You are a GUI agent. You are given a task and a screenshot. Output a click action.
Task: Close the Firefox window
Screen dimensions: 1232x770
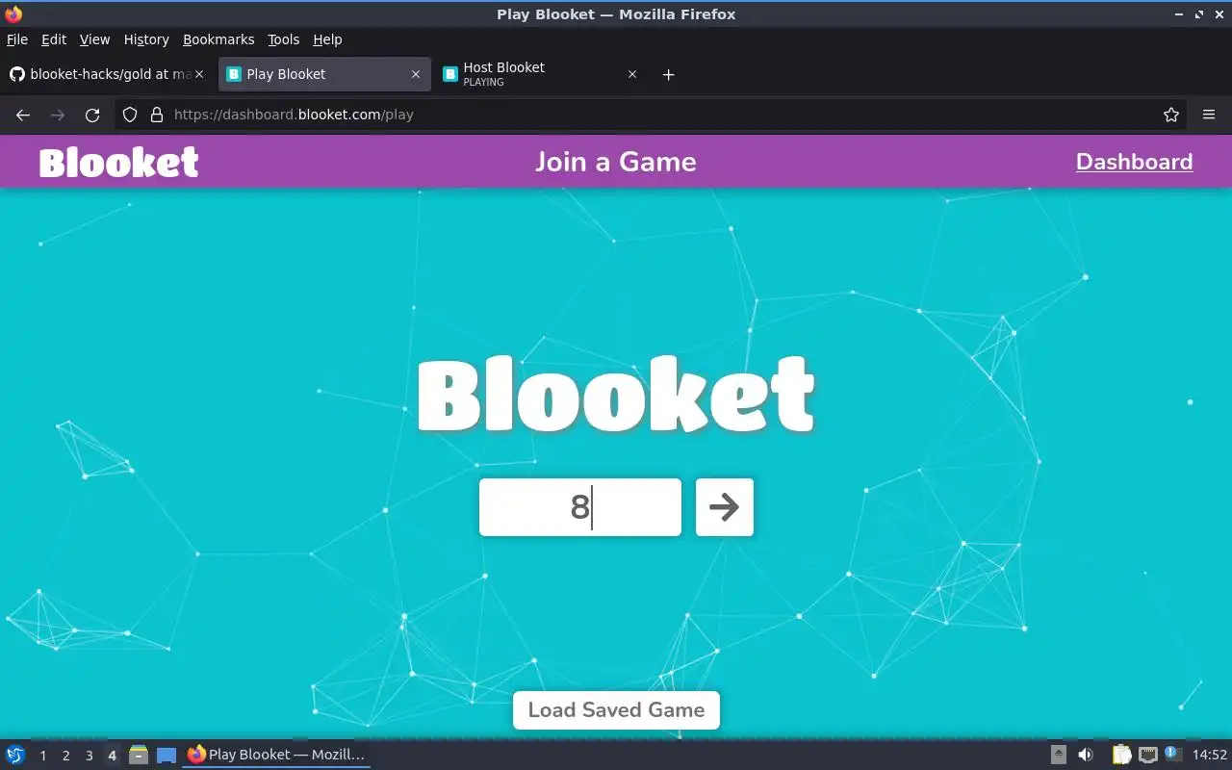(x=1219, y=14)
